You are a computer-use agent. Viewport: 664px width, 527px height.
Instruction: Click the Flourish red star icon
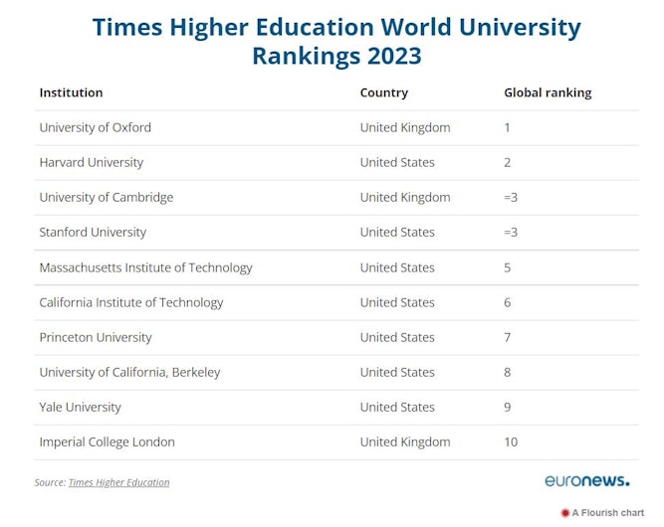[x=564, y=513]
